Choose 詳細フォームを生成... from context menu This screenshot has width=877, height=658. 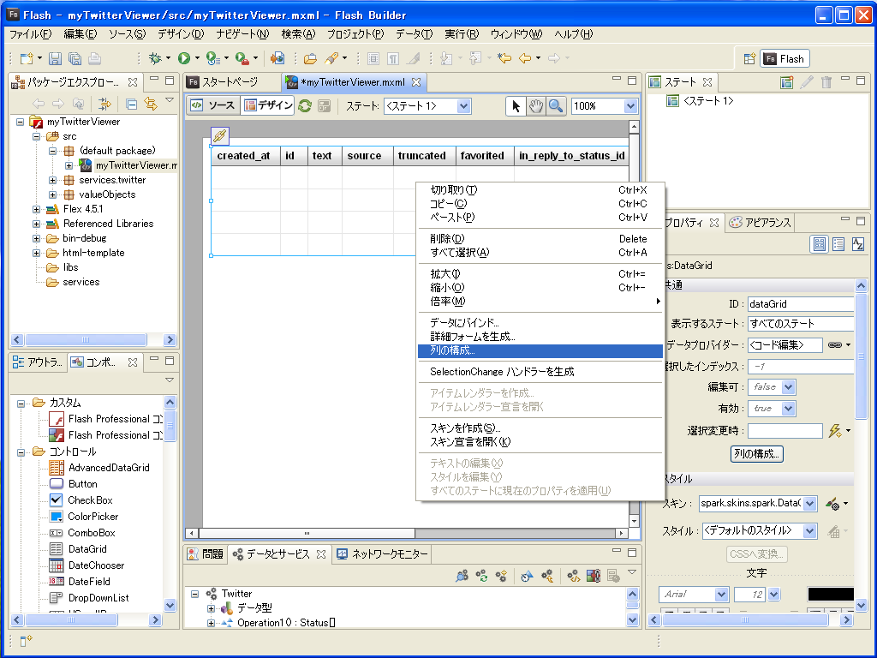[540, 337]
